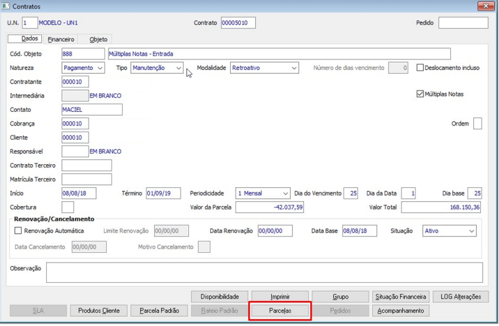Uncheck the Múltiplas Notas checkbox
The image size is (499, 326).
[x=420, y=94]
